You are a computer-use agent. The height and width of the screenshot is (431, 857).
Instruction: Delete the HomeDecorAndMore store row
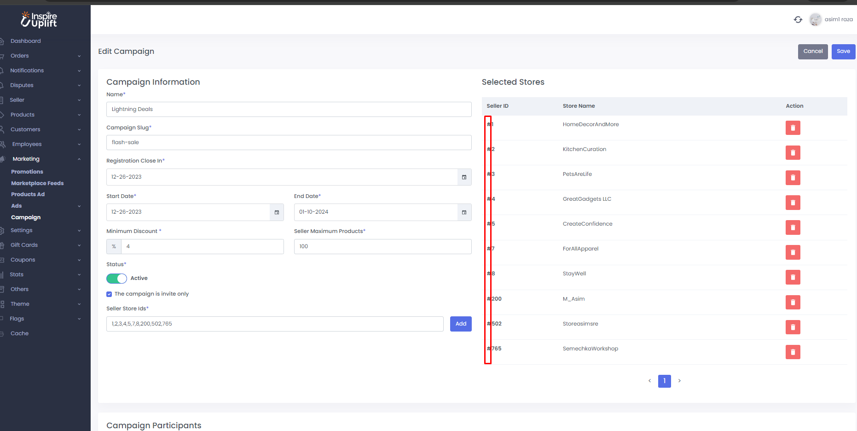coord(793,128)
